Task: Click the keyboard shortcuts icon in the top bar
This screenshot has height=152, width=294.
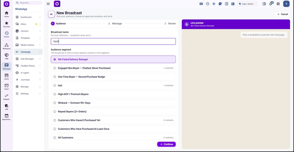Action: (x=201, y=4)
